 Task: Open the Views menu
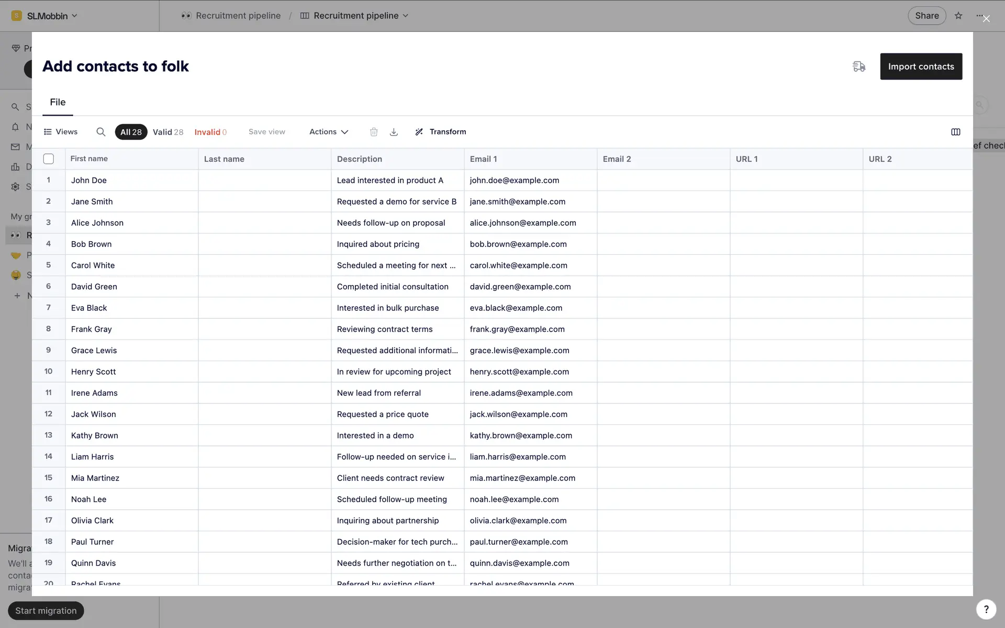61,132
